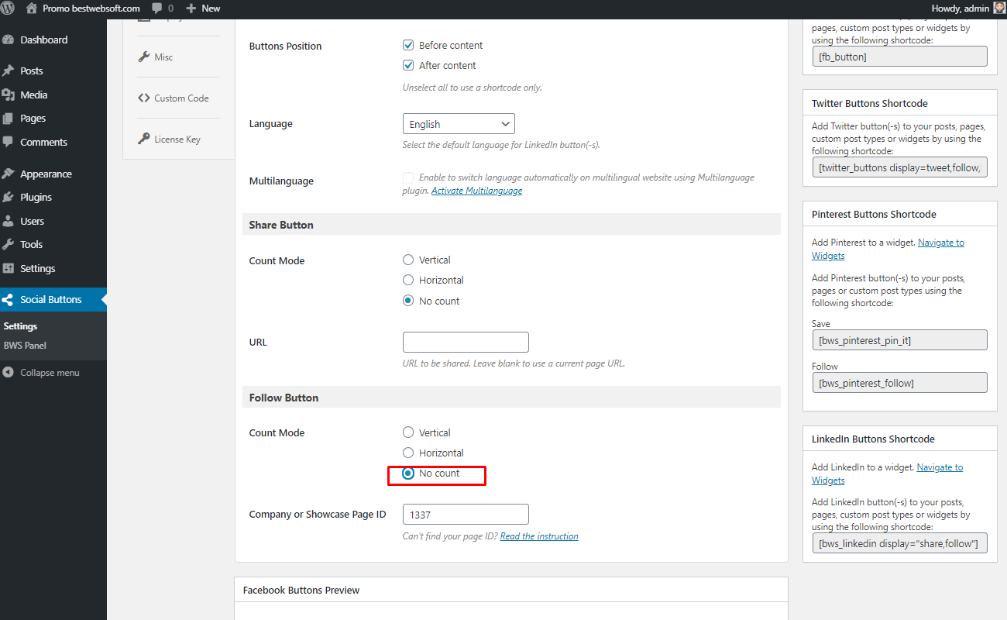1007x620 pixels.
Task: Click Promo bestwebsoft.com site link
Action: pos(91,9)
